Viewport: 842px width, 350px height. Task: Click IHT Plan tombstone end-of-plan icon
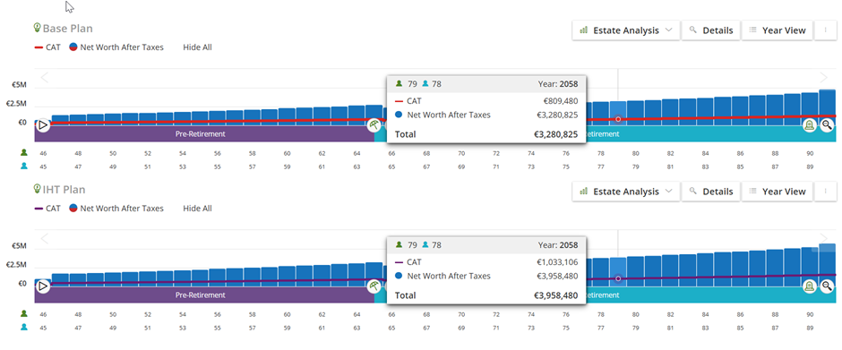pyautogui.click(x=809, y=286)
